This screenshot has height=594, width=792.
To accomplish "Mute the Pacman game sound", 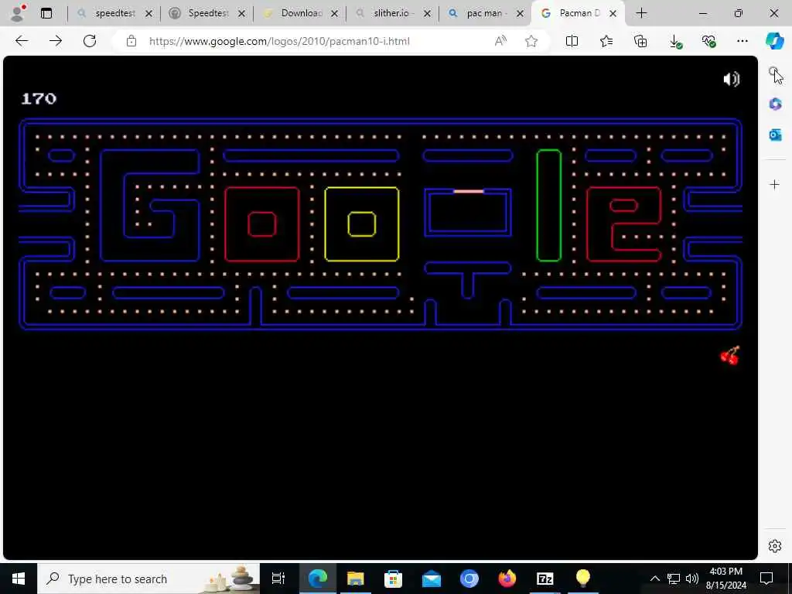I will click(732, 80).
